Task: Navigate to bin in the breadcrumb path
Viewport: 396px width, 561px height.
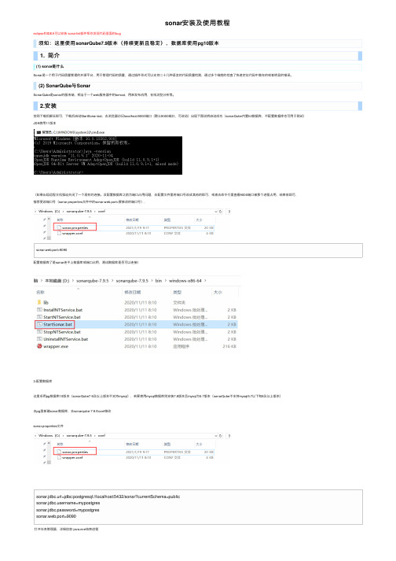Action: (x=159, y=281)
